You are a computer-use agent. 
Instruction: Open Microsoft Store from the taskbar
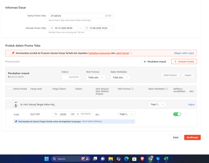[134, 159]
